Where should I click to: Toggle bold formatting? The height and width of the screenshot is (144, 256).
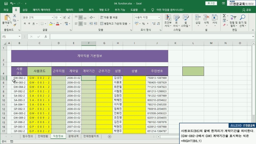point(25,24)
